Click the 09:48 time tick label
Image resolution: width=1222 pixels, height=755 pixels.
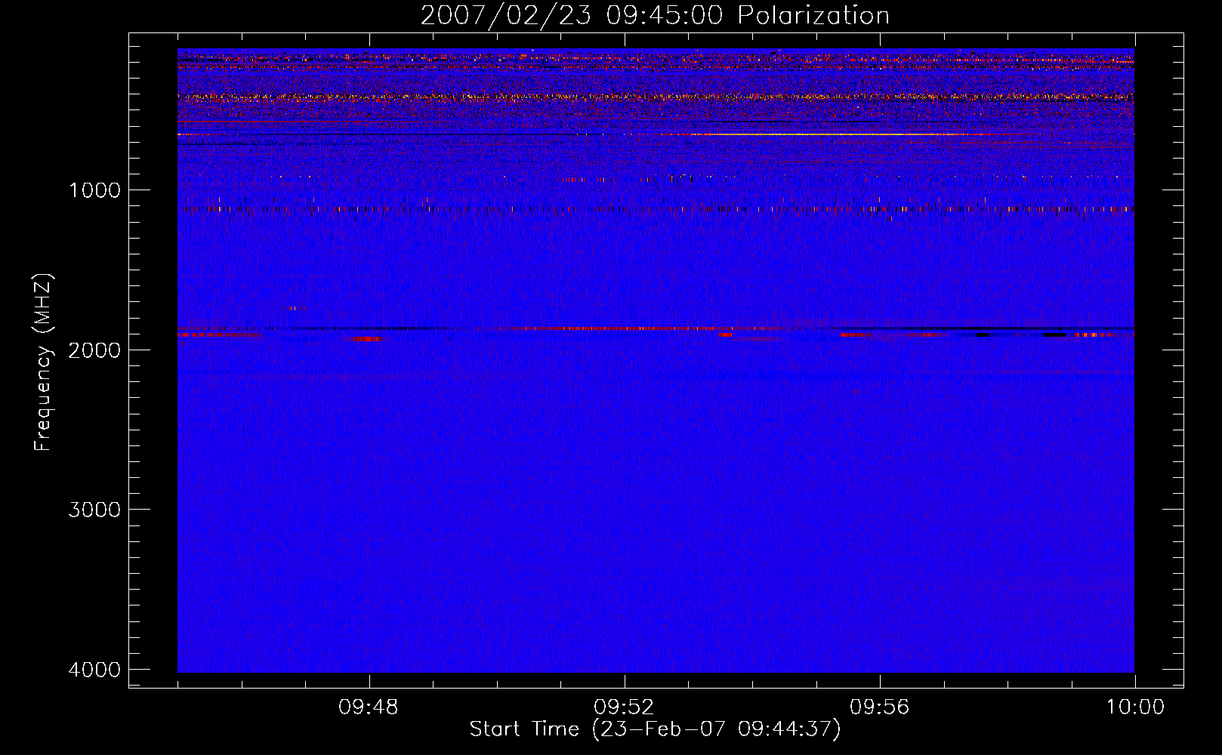tap(369, 707)
